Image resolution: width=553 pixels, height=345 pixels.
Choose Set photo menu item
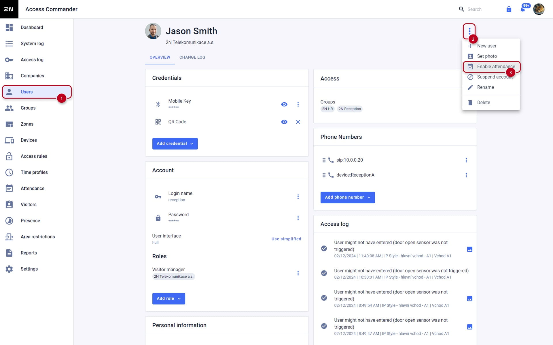pyautogui.click(x=491, y=56)
